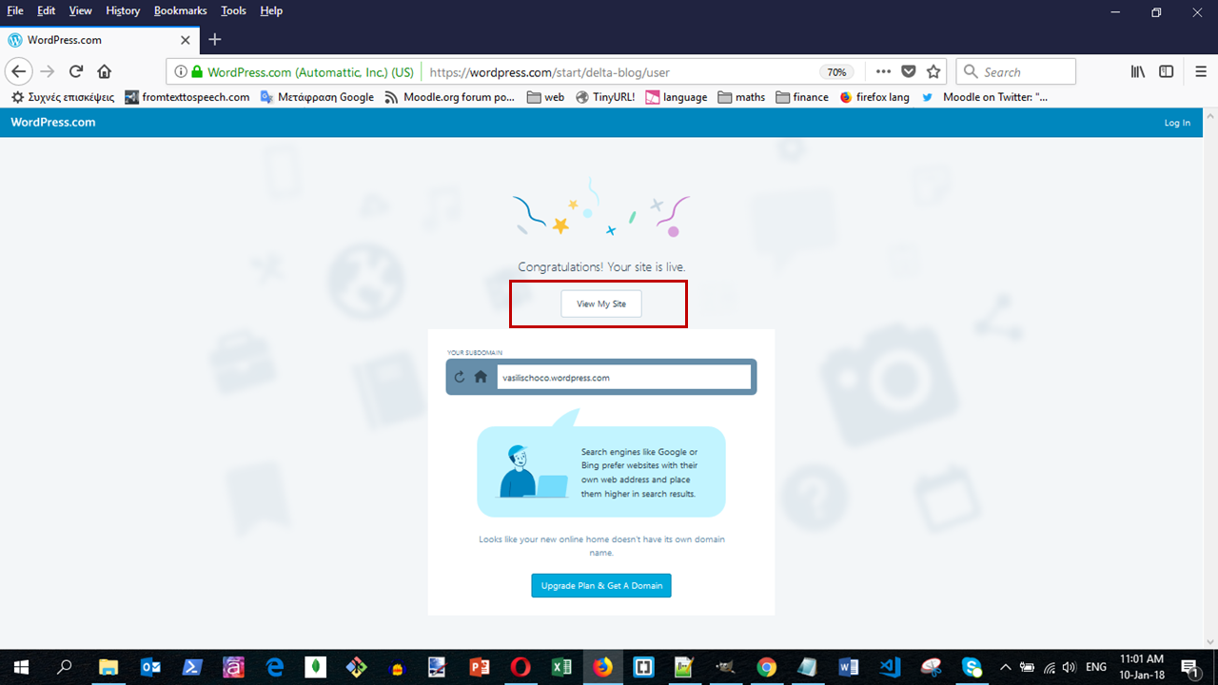
Task: Open the Windows Start menu
Action: [x=20, y=667]
